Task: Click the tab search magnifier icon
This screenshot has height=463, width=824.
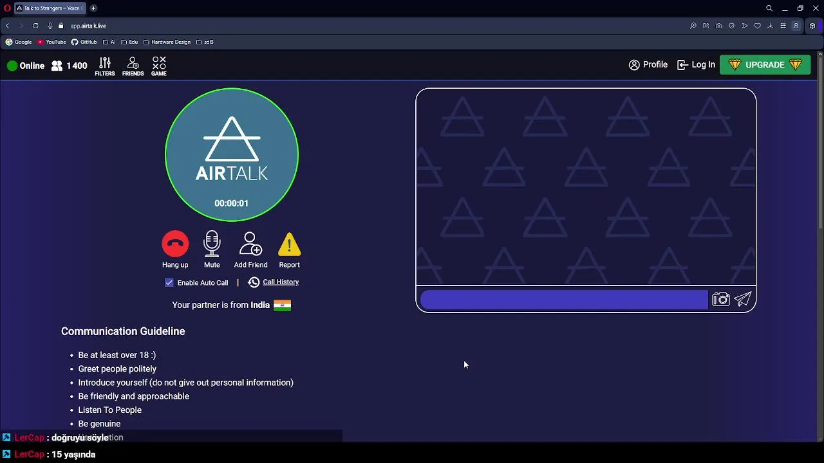Action: tap(769, 8)
